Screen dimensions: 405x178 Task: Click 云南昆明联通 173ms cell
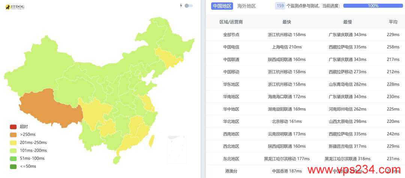coord(287,134)
